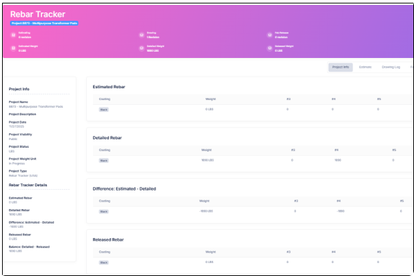Click the Drawing stat icon in header
The image size is (414, 276).
click(141, 34)
